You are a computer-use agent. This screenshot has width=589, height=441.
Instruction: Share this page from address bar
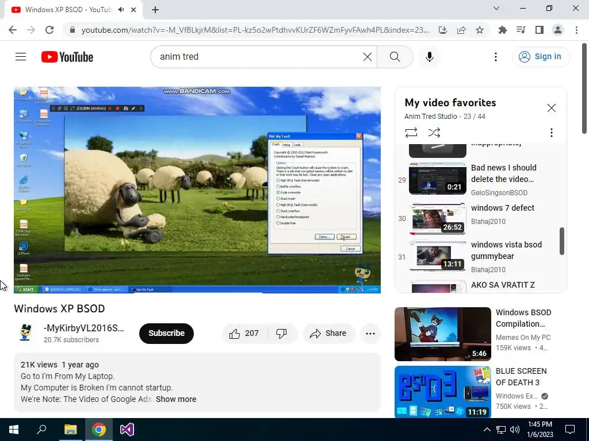tap(461, 30)
